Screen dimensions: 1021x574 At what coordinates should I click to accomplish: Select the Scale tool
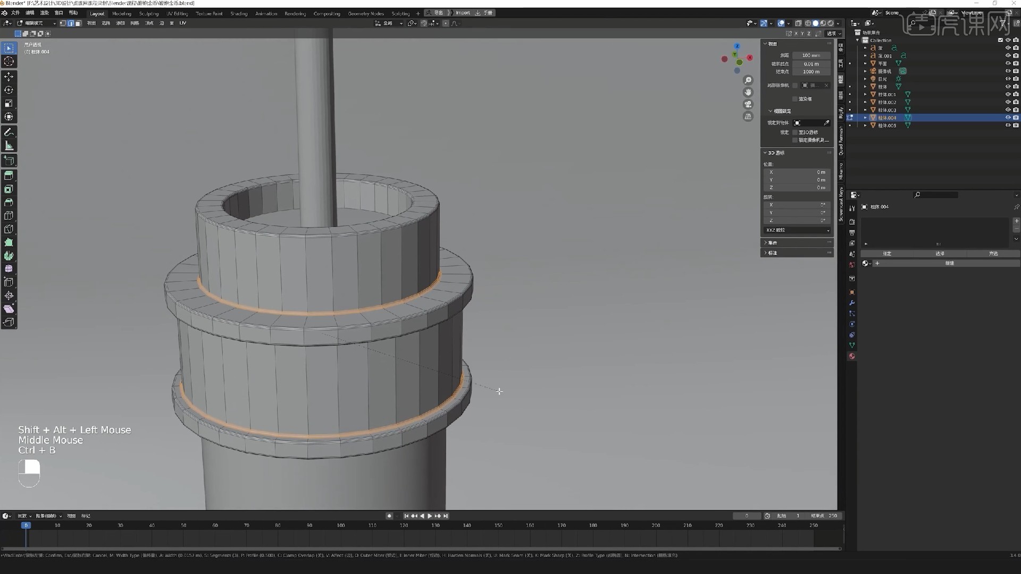(x=9, y=104)
